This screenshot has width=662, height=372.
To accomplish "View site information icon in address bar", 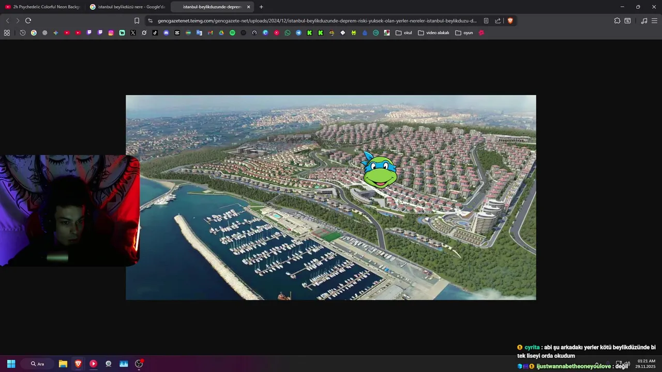I will pos(150,21).
